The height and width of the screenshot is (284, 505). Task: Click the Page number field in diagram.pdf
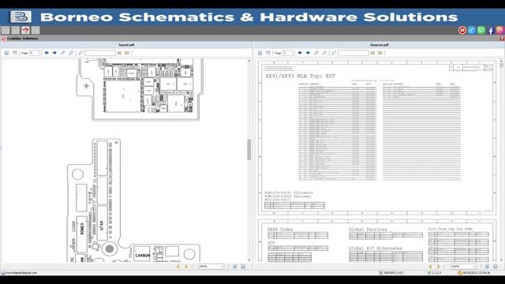pyautogui.click(x=288, y=53)
